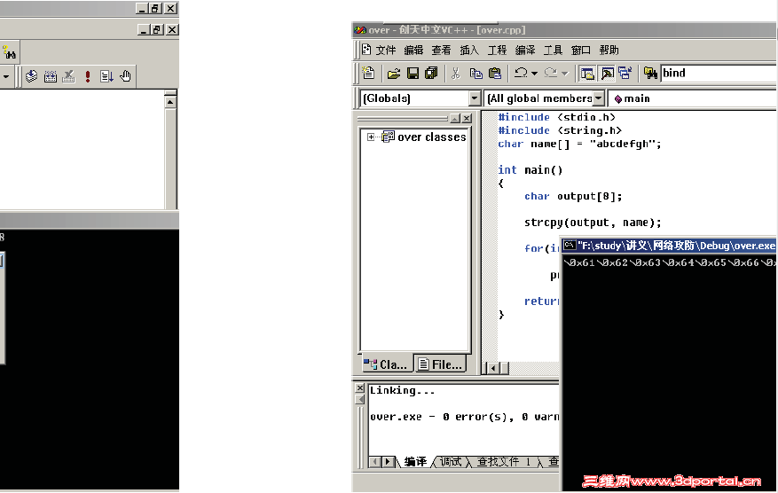This screenshot has height=493, width=778.
Task: Toggle the Workspace window toolbar button
Action: (587, 74)
